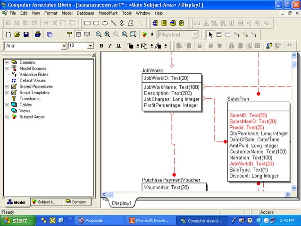
Task: Apply italic formatting
Action: coord(110,46)
